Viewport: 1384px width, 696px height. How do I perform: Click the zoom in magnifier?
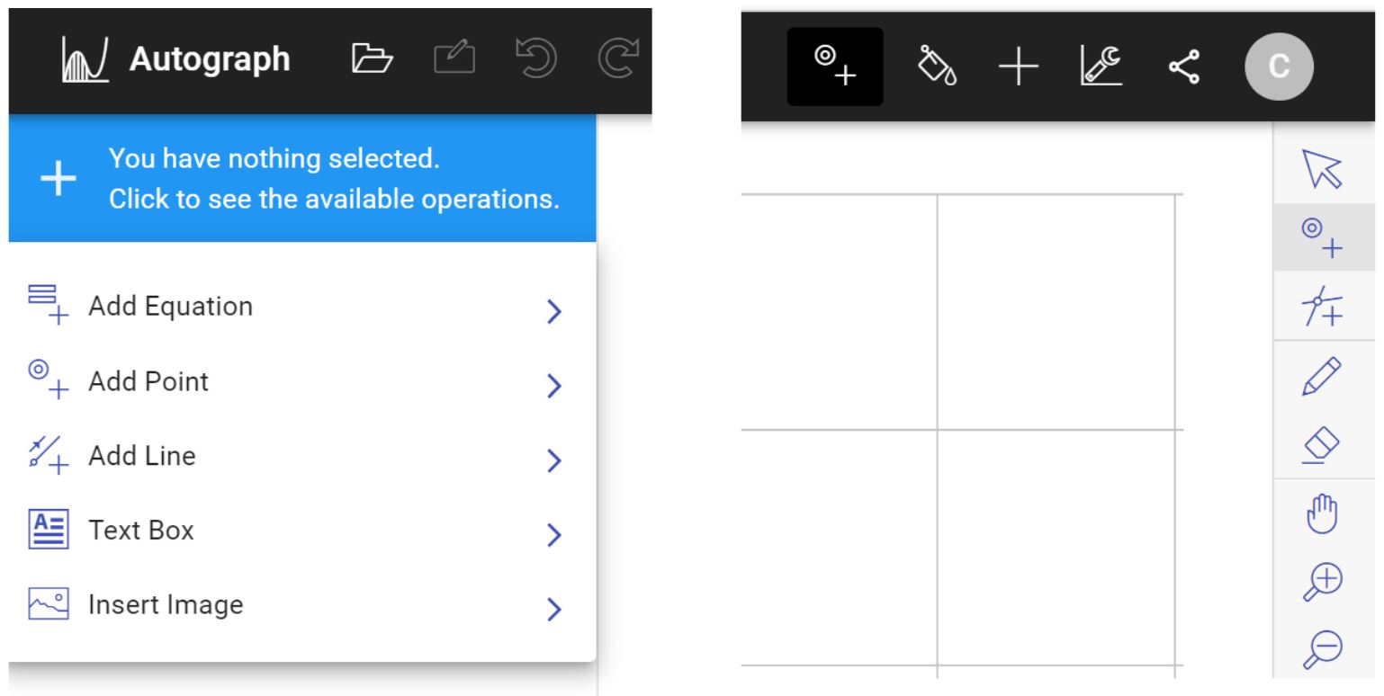click(1322, 583)
